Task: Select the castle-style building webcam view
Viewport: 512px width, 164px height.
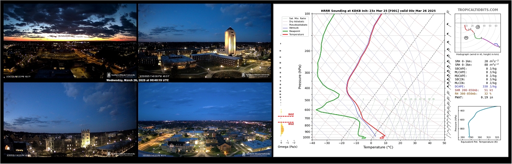Action: coord(70,119)
